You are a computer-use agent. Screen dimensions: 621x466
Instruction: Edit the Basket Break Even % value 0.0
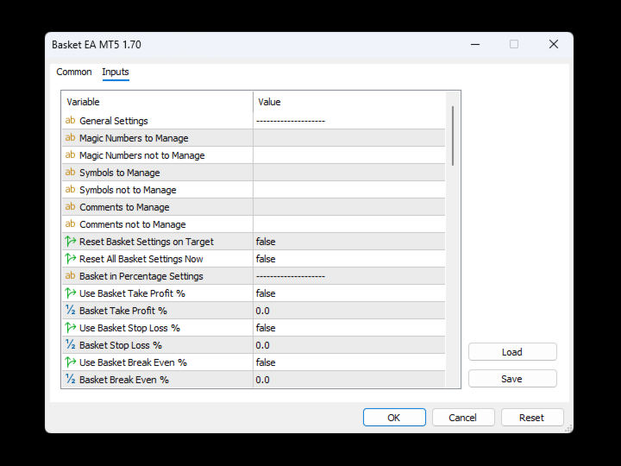pyautogui.click(x=349, y=379)
